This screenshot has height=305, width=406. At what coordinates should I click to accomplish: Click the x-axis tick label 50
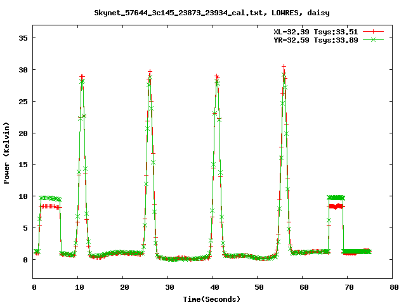point(259,287)
